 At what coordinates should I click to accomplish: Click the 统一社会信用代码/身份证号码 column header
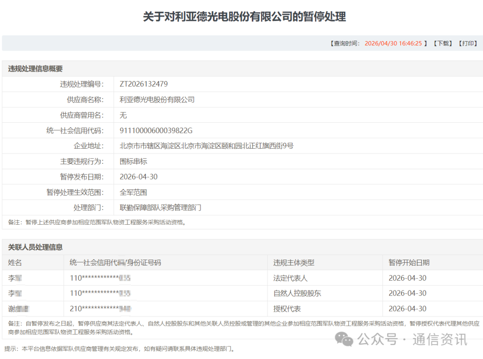pyautogui.click(x=115, y=263)
